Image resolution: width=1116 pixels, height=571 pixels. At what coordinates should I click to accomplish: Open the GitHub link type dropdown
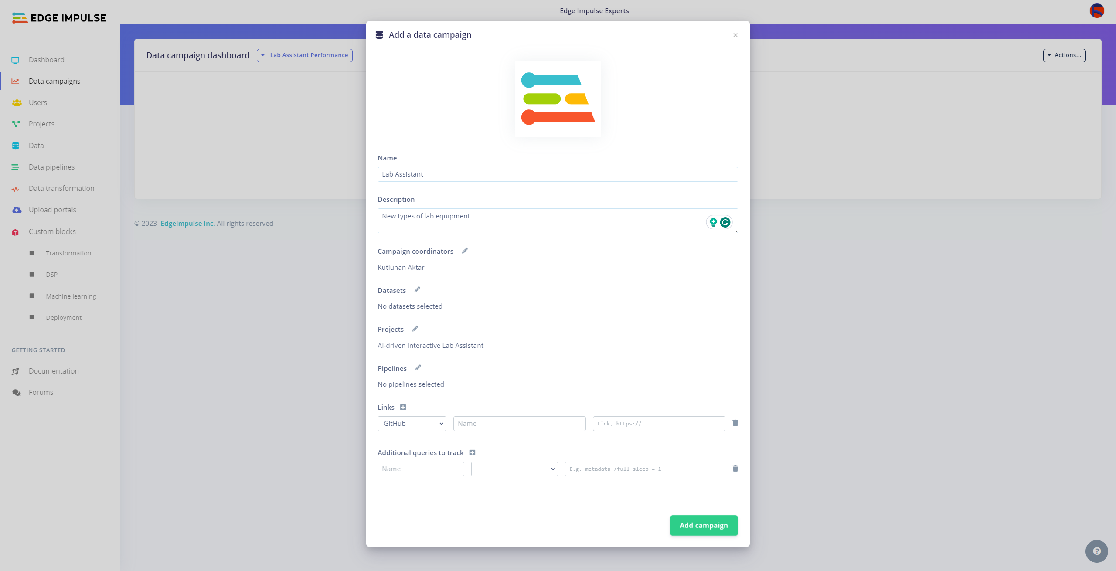pyautogui.click(x=412, y=424)
